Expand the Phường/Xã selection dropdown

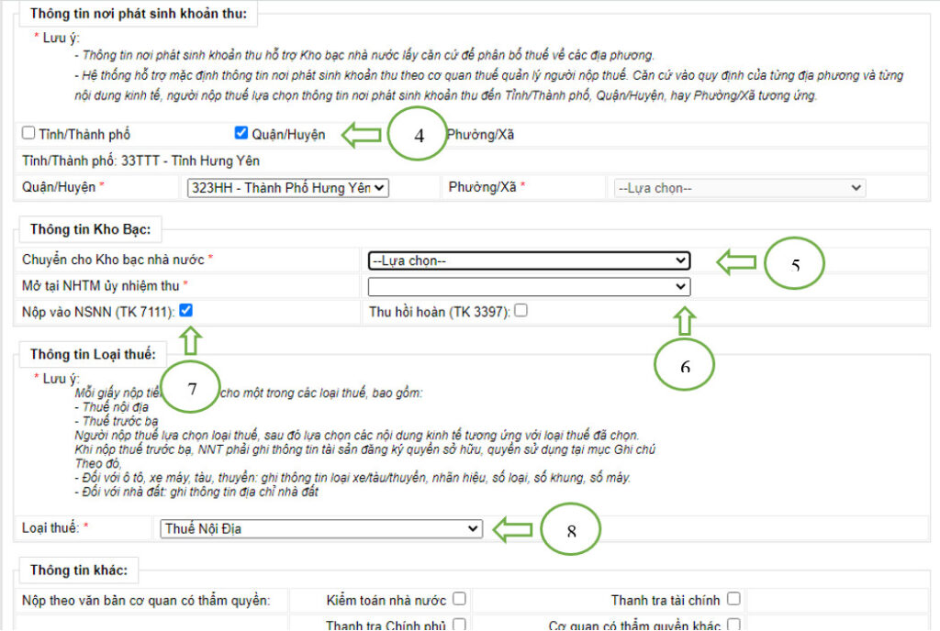[739, 188]
